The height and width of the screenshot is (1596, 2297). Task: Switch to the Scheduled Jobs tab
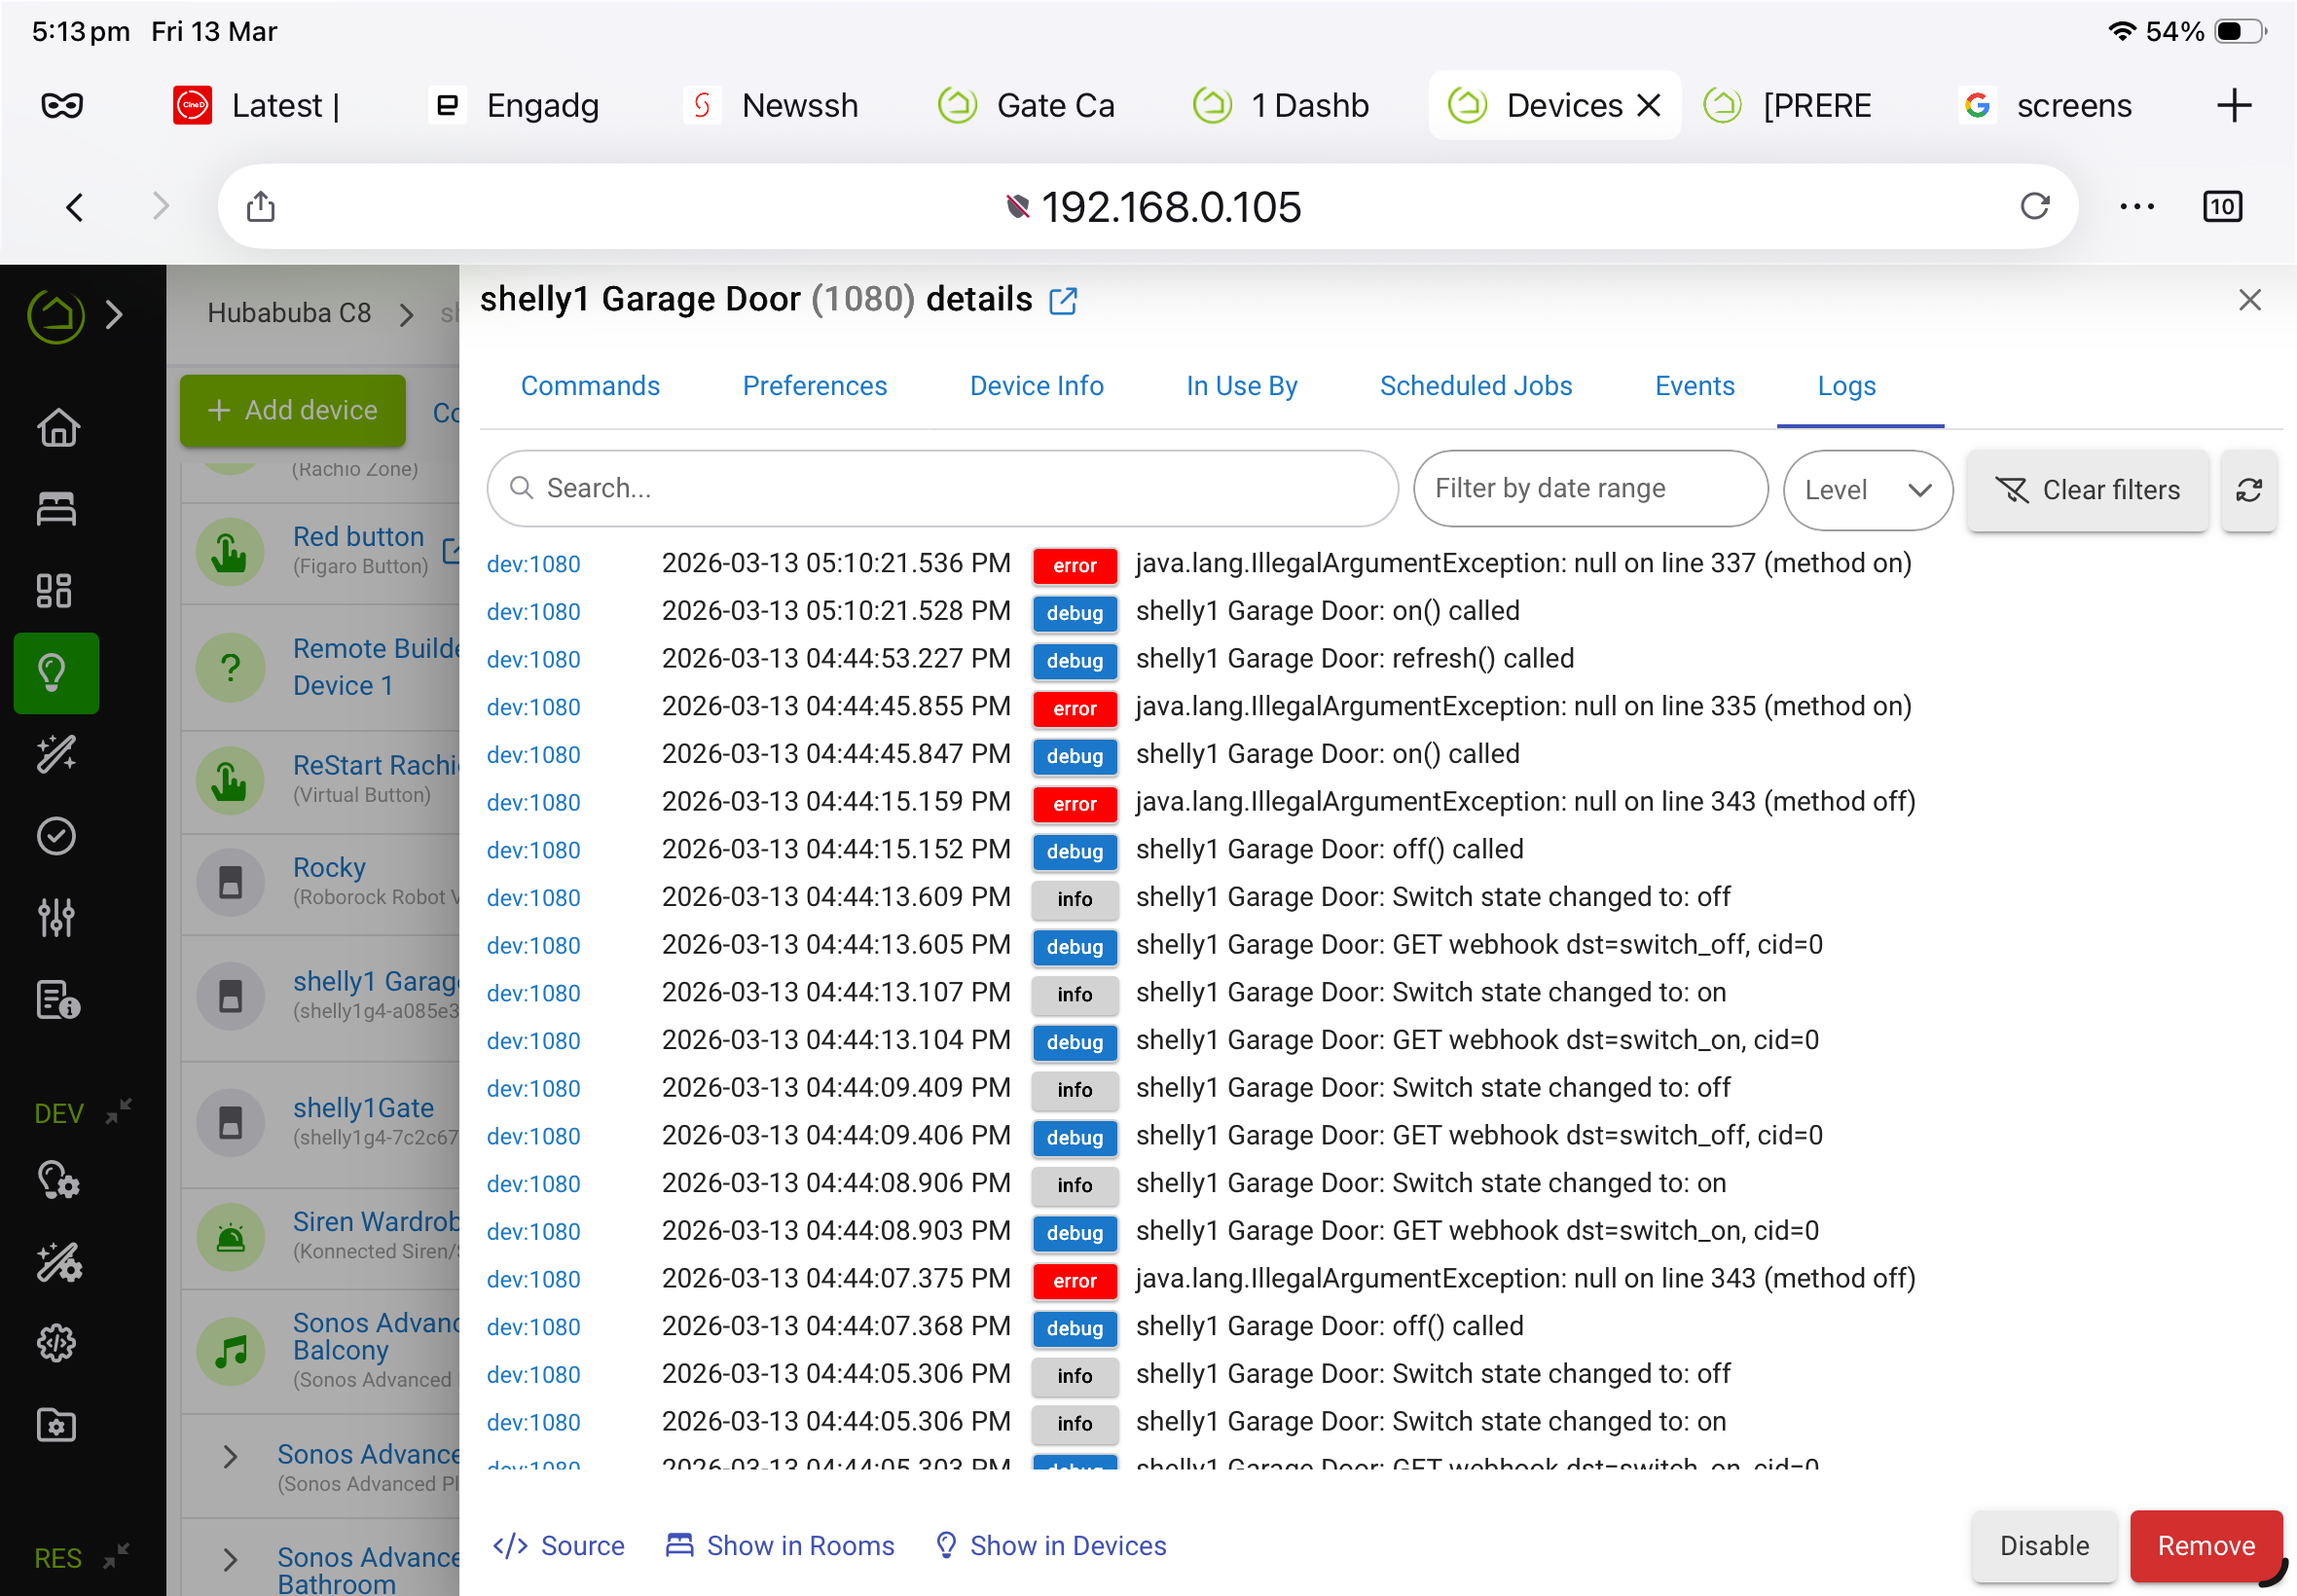click(x=1475, y=386)
